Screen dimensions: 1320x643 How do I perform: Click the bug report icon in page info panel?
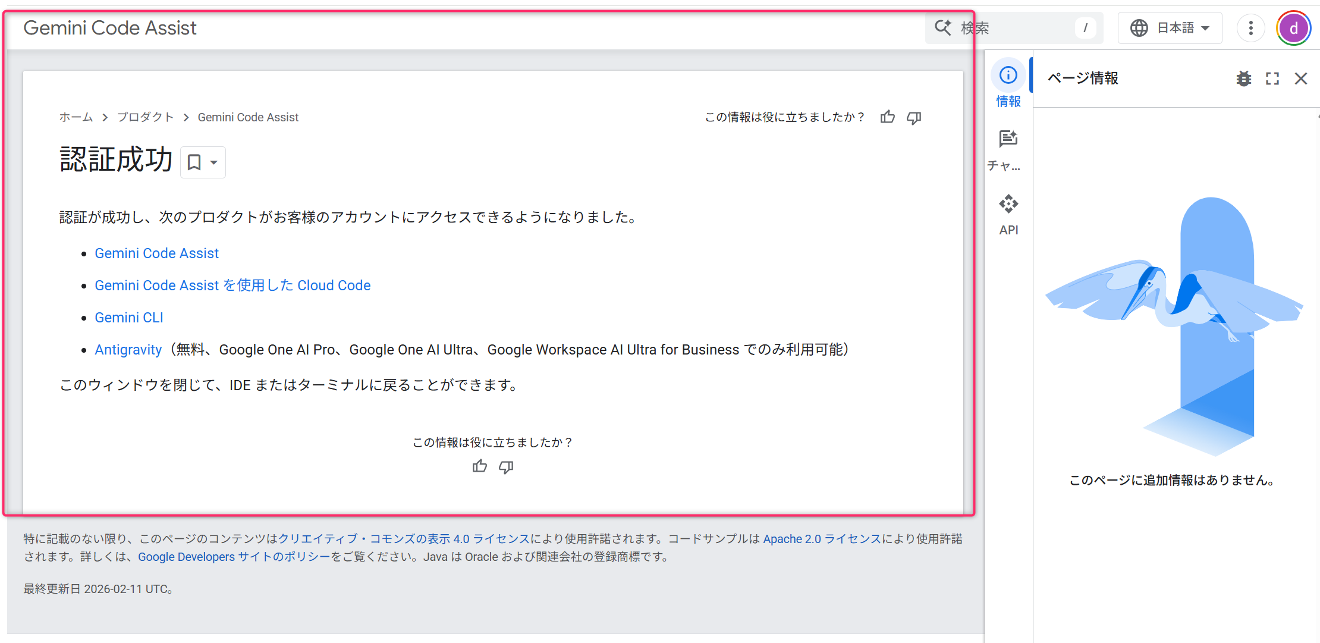(1243, 79)
